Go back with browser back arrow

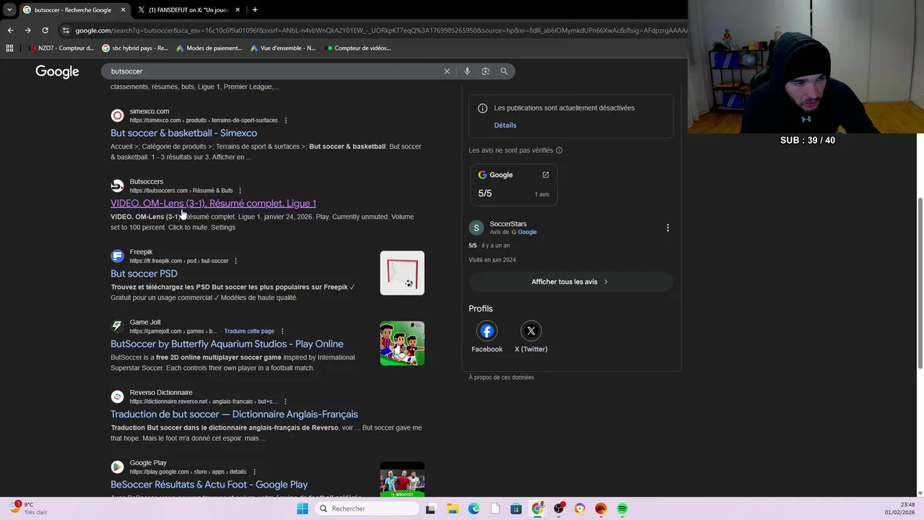pos(10,30)
